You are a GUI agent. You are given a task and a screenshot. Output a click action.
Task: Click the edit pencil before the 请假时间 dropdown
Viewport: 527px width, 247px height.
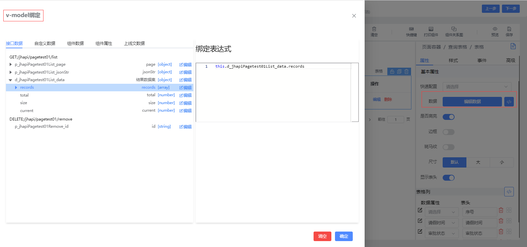coord(420,221)
